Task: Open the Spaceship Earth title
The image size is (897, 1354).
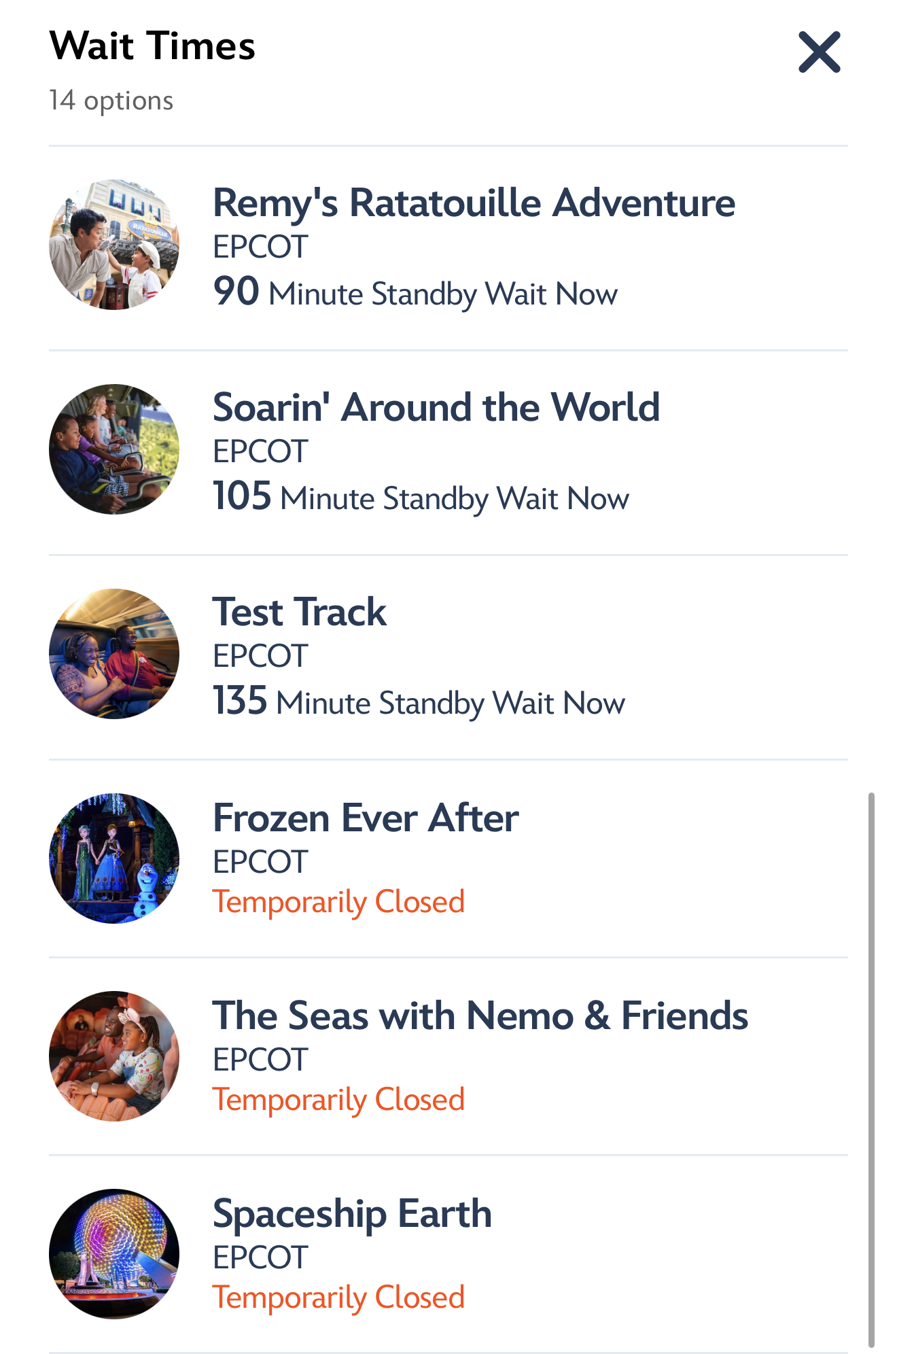Action: tap(352, 1214)
